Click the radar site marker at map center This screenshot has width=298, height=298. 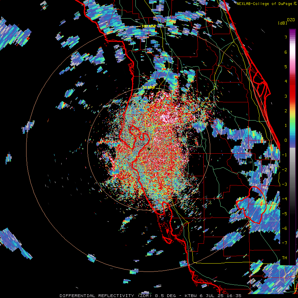click(x=149, y=149)
